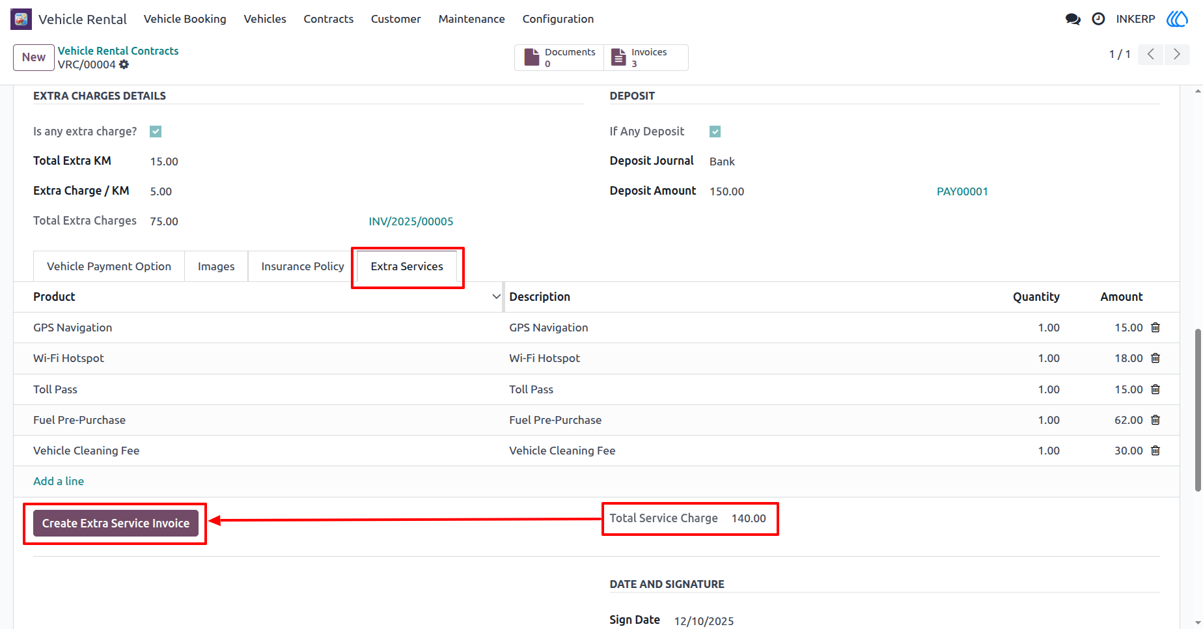Click the New button
This screenshot has width=1203, height=629.
(x=34, y=57)
